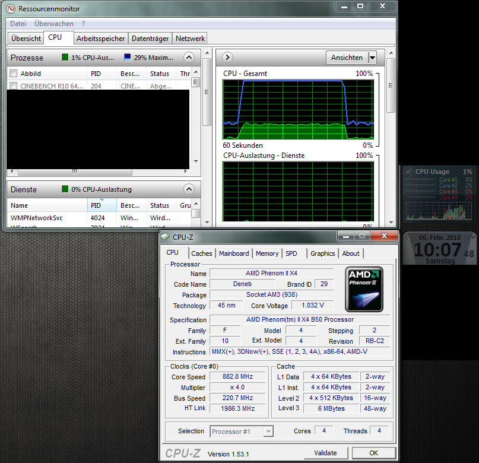Sort services by Name column
The image size is (479, 463).
coord(47,205)
